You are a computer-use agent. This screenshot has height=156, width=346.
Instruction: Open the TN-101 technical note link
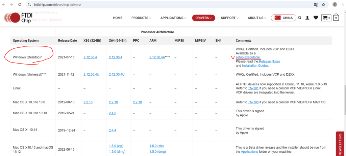coord(253,88)
